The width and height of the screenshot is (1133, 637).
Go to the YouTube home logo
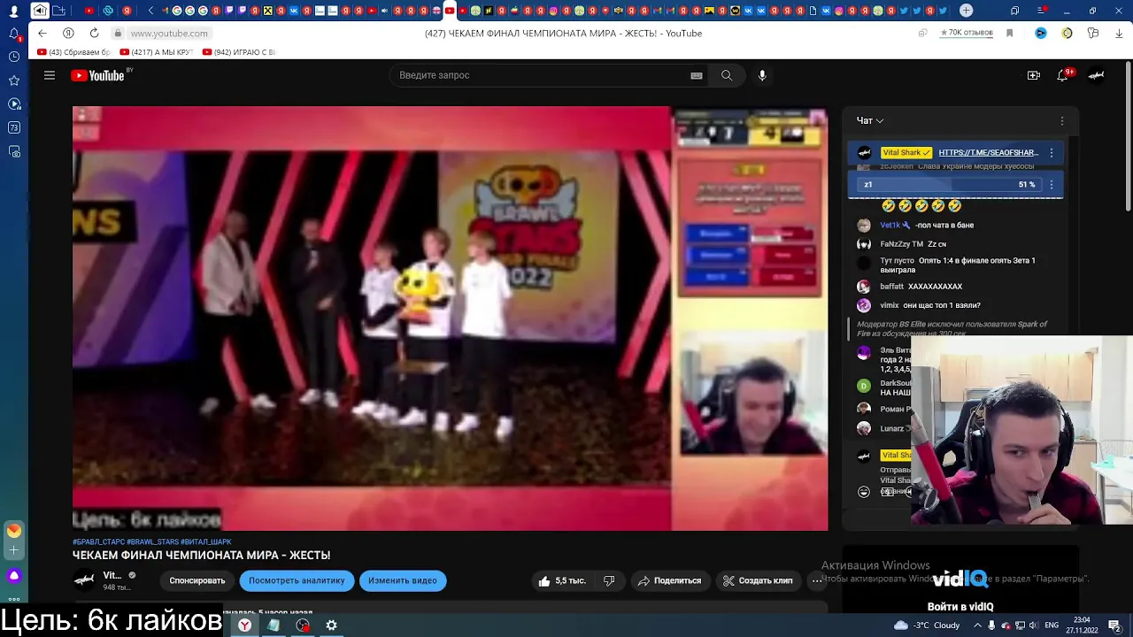[x=97, y=75]
